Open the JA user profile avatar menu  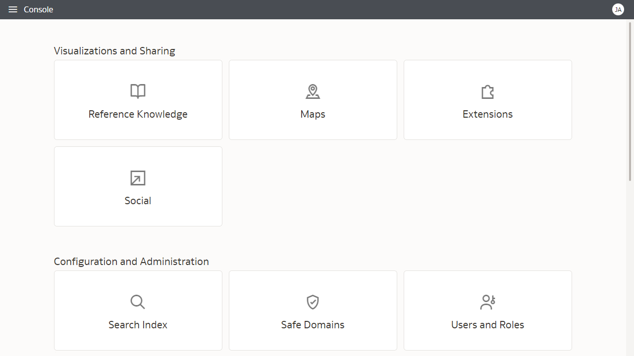click(618, 9)
